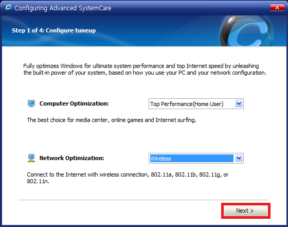Viewport: 288px width, 227px height.
Task: Click the "Connect to the Internet with wireless" sentence
Action: tap(128, 178)
